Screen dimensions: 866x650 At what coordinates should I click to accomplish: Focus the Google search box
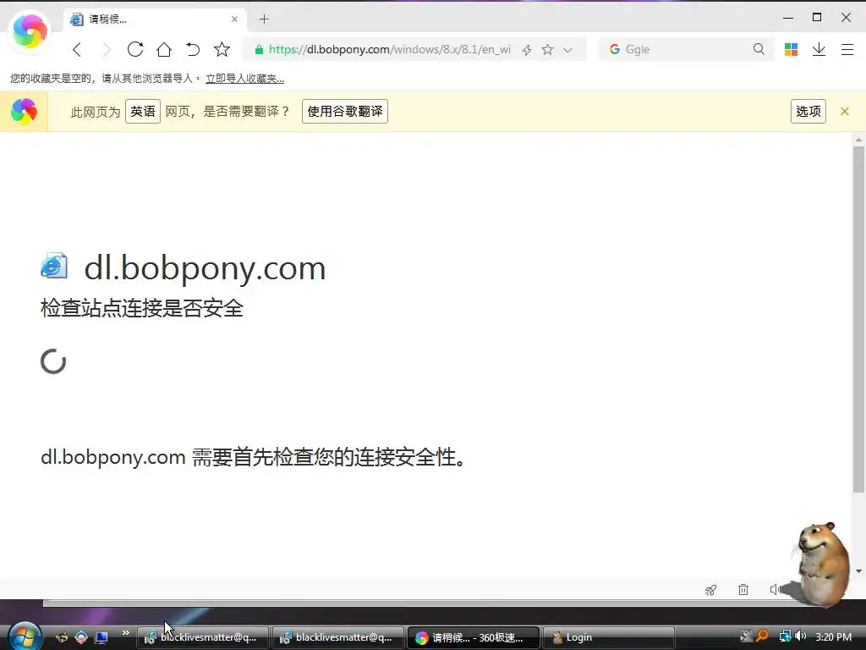687,49
